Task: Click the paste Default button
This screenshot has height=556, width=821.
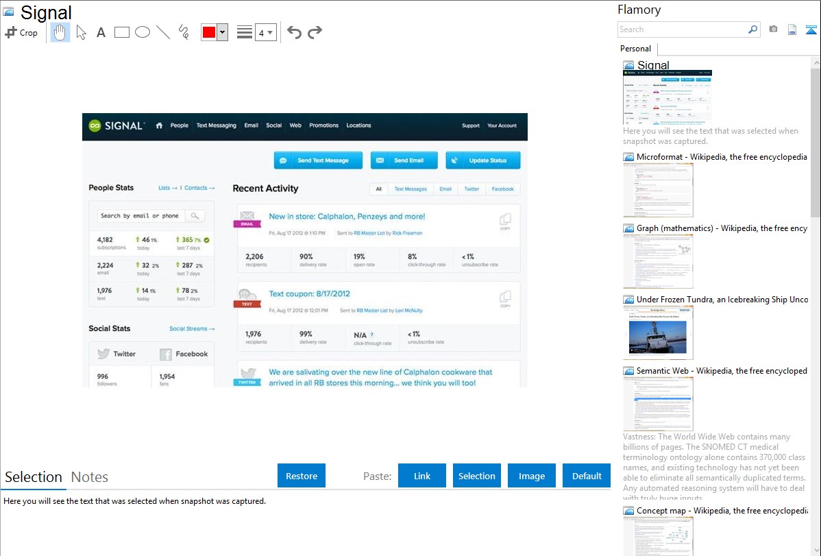Action: coord(587,476)
